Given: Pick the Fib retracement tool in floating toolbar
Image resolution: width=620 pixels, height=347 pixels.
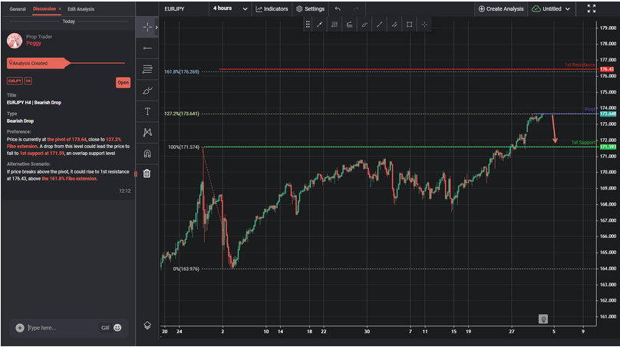Looking at the screenshot, I should click(x=335, y=25).
